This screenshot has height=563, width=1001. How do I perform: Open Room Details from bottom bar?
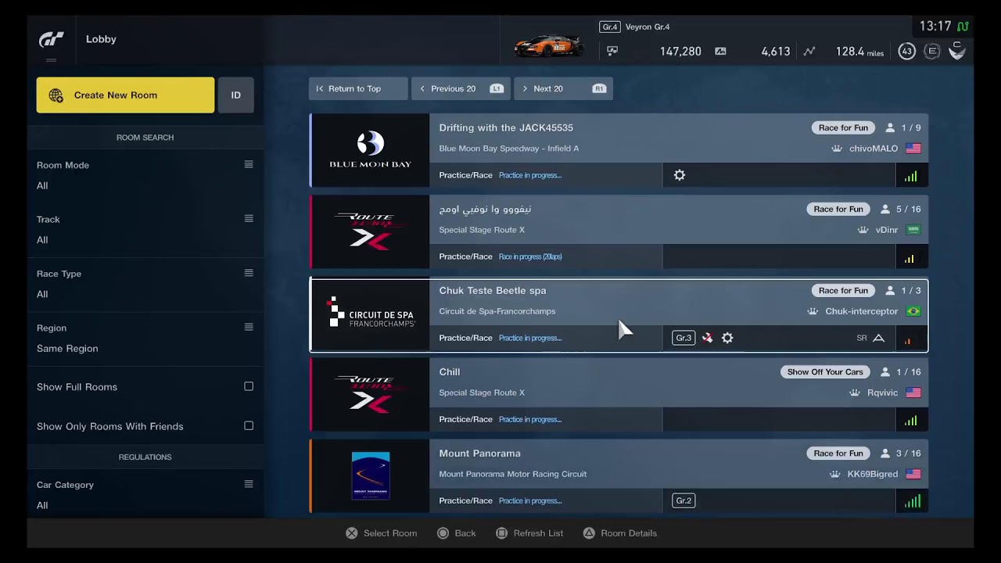(x=619, y=533)
